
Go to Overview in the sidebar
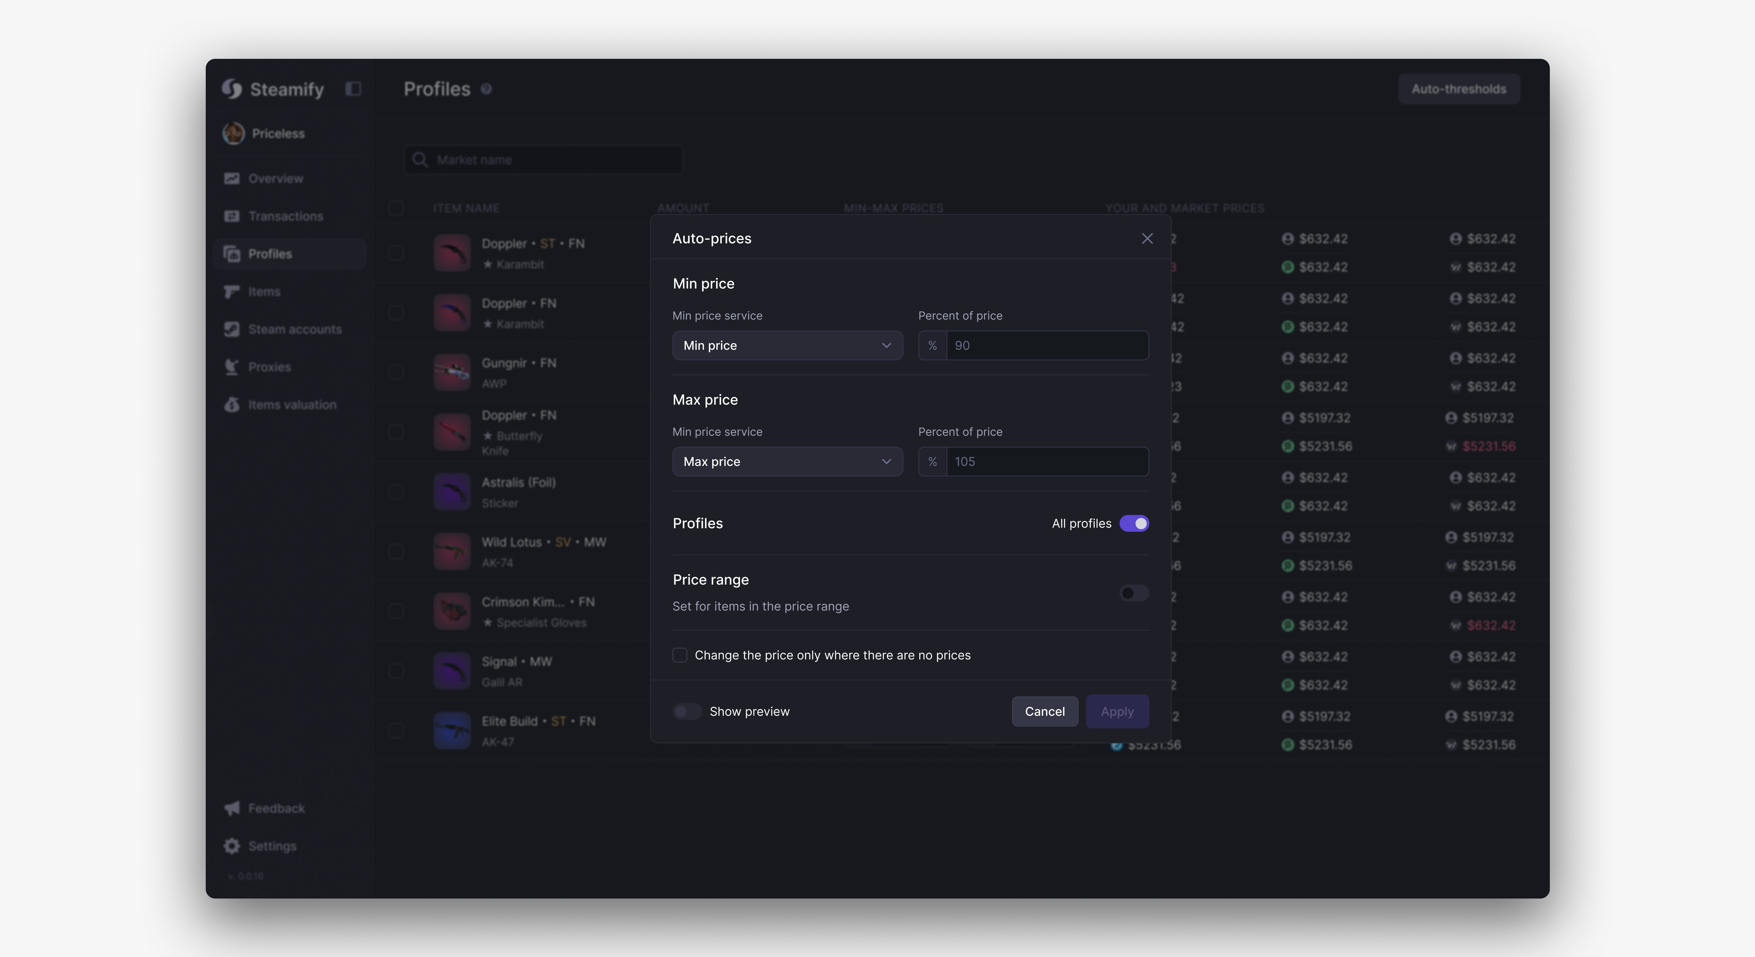coord(275,179)
